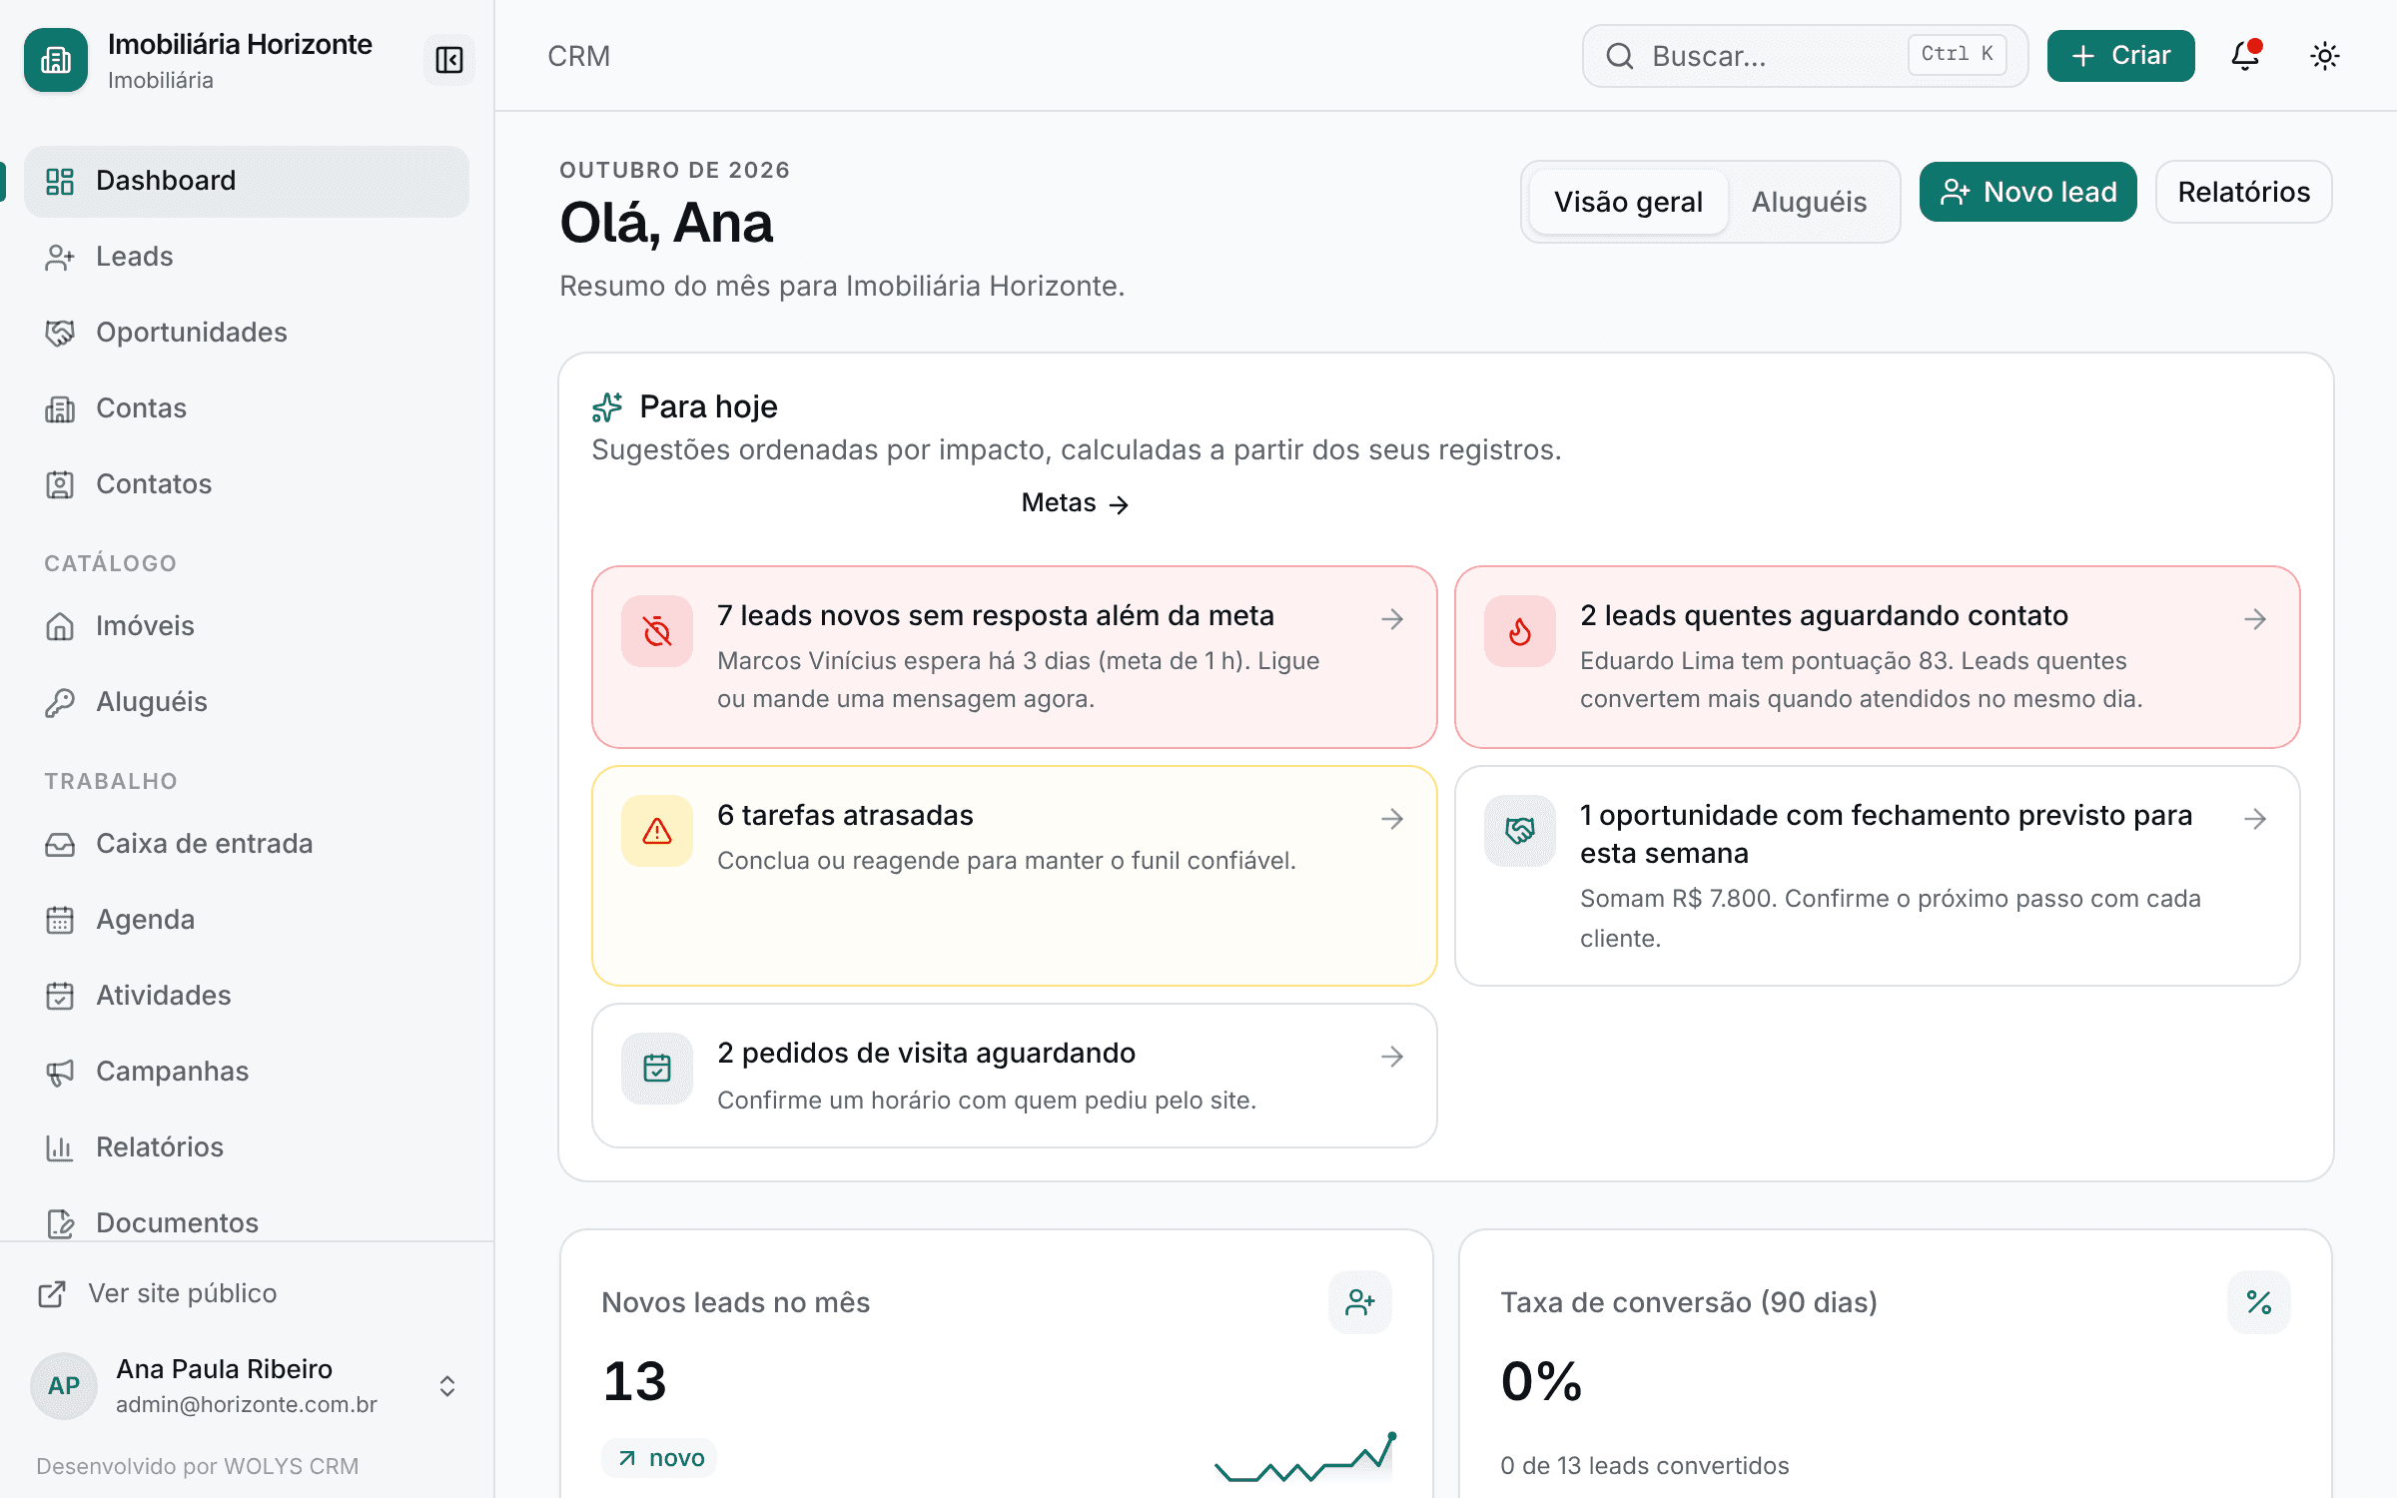Open Relatórios in the sidebar
2397x1498 pixels.
click(246, 1147)
